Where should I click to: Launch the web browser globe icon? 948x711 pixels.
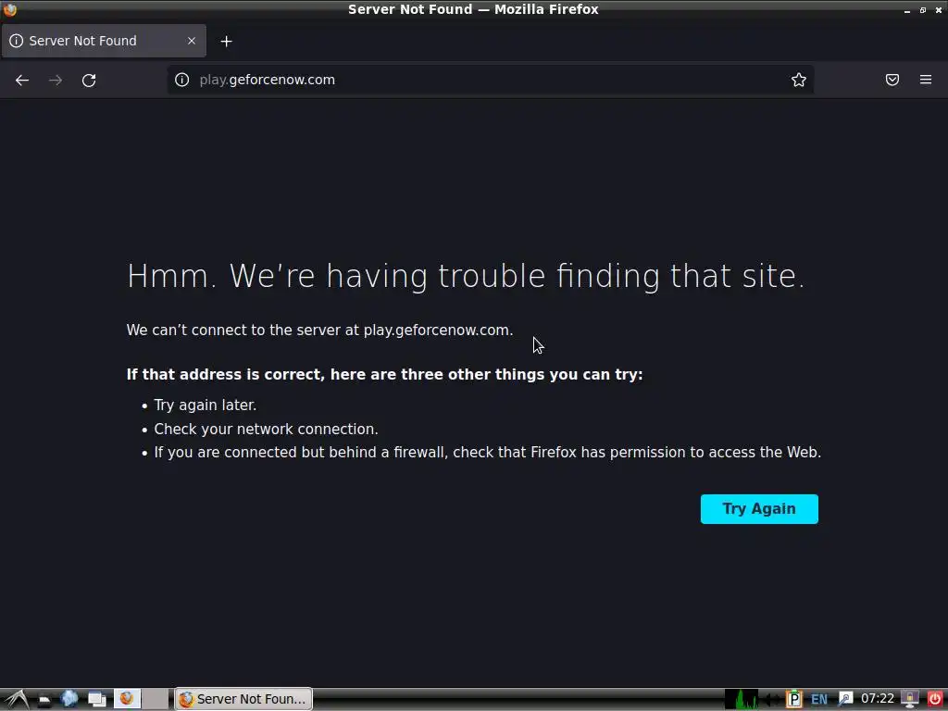[x=69, y=699]
